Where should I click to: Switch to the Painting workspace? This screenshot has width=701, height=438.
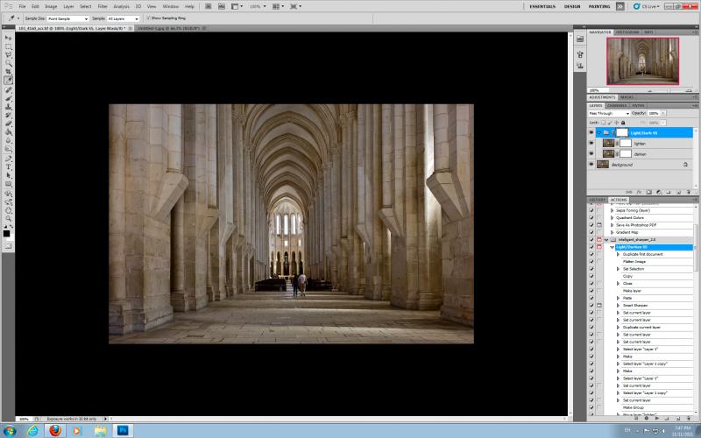tap(599, 7)
